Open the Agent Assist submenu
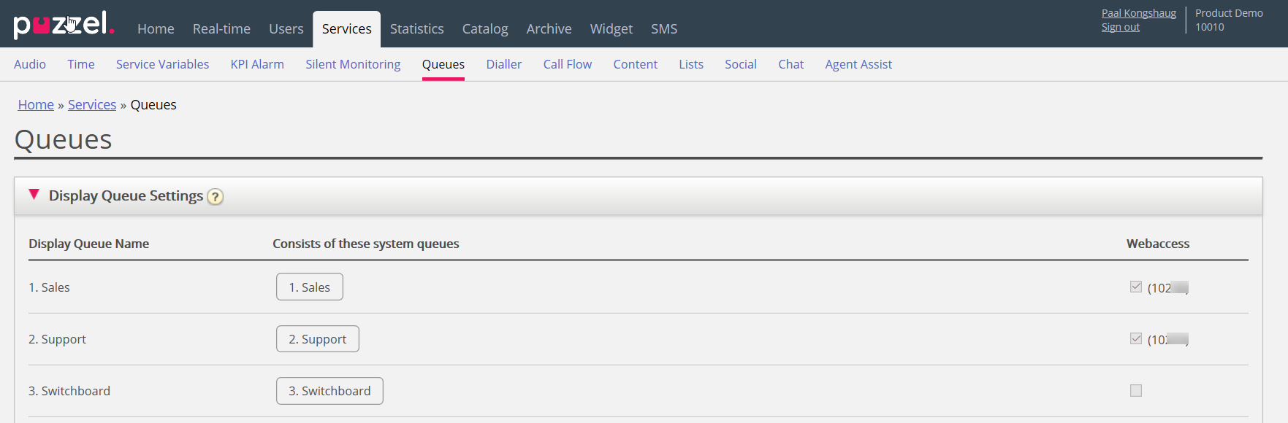This screenshot has width=1288, height=423. (x=858, y=64)
